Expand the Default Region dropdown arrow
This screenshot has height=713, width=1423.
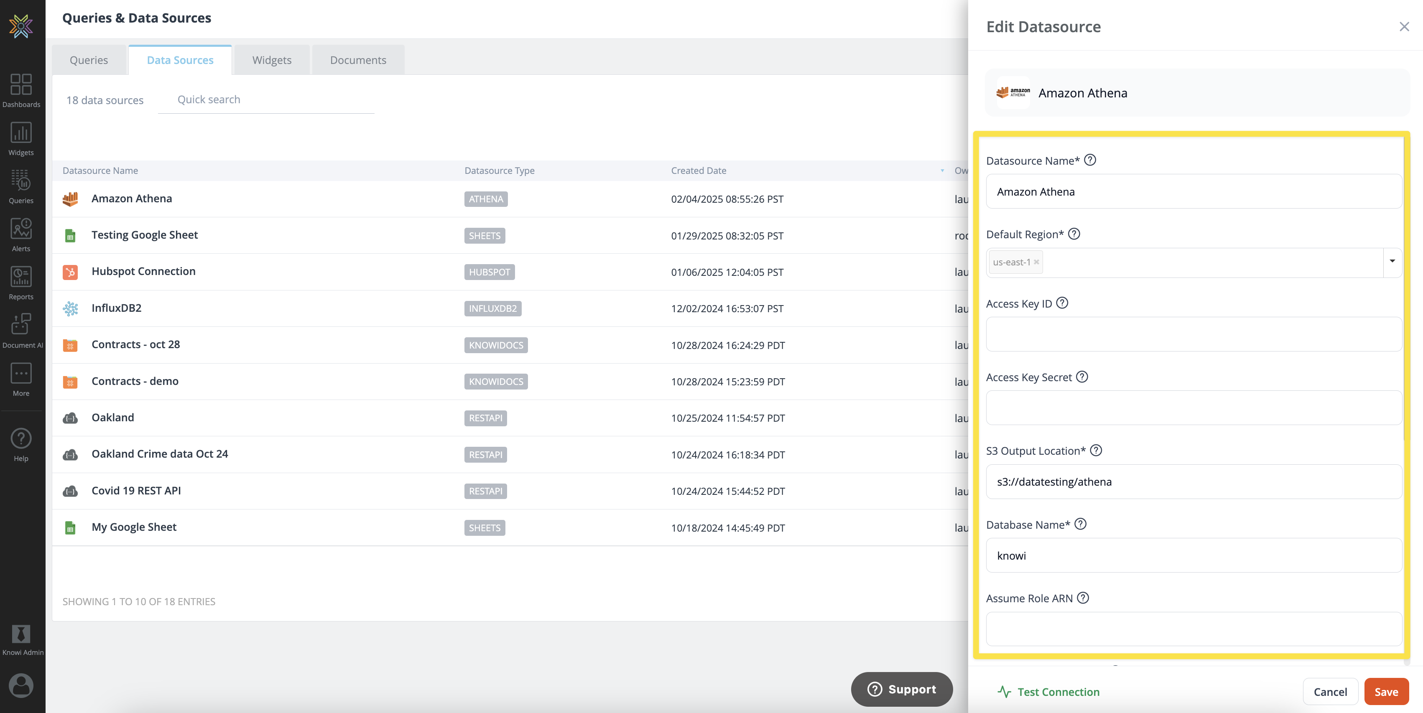pyautogui.click(x=1392, y=262)
